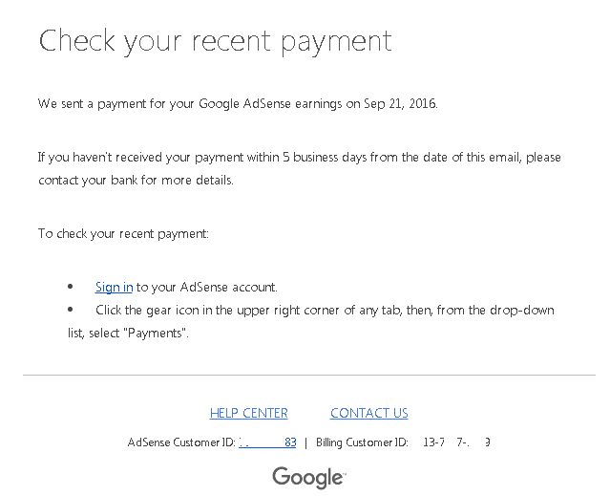Viewport: 610px width, 496px height.
Task: Open the AdSense Customer ID number link
Action: [x=267, y=442]
